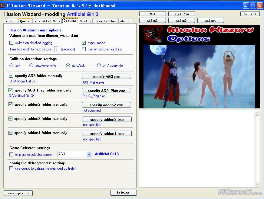Click the del mod button

point(250,14)
